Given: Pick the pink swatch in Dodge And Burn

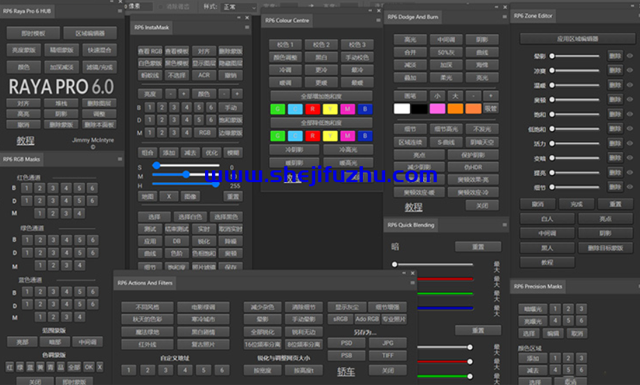Looking at the screenshot, I should click(x=437, y=109).
